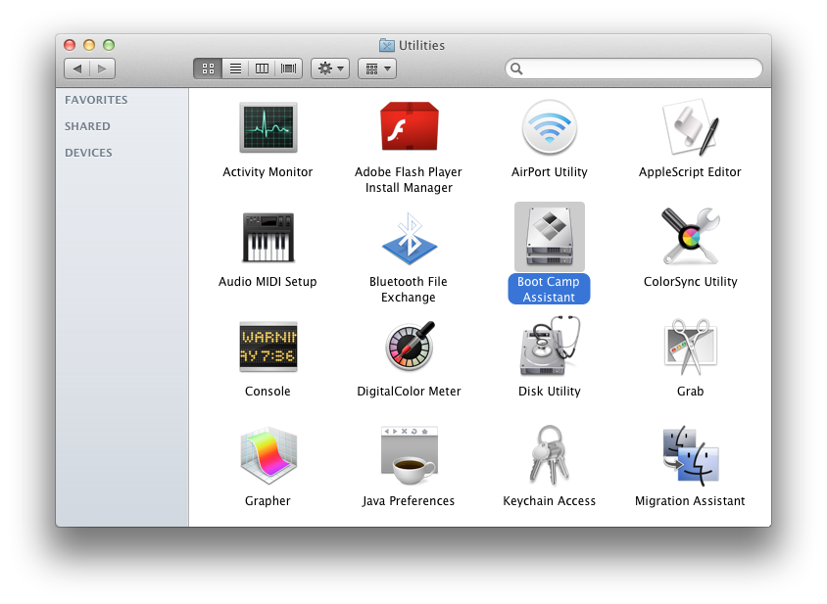Click the Keychain Access keys icon
The width and height of the screenshot is (827, 604).
(x=549, y=456)
